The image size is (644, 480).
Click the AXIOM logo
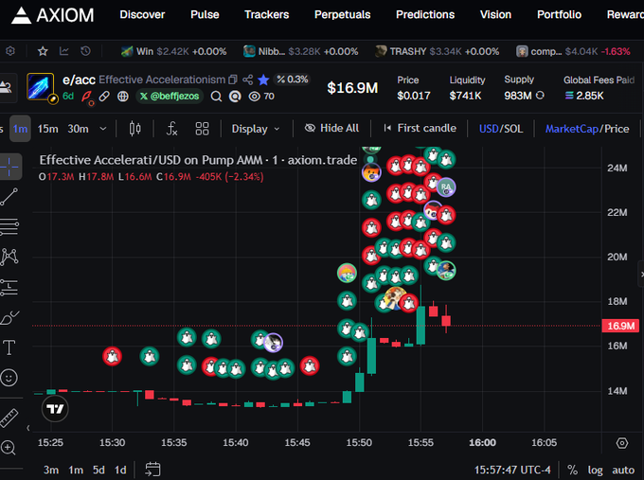tap(53, 15)
